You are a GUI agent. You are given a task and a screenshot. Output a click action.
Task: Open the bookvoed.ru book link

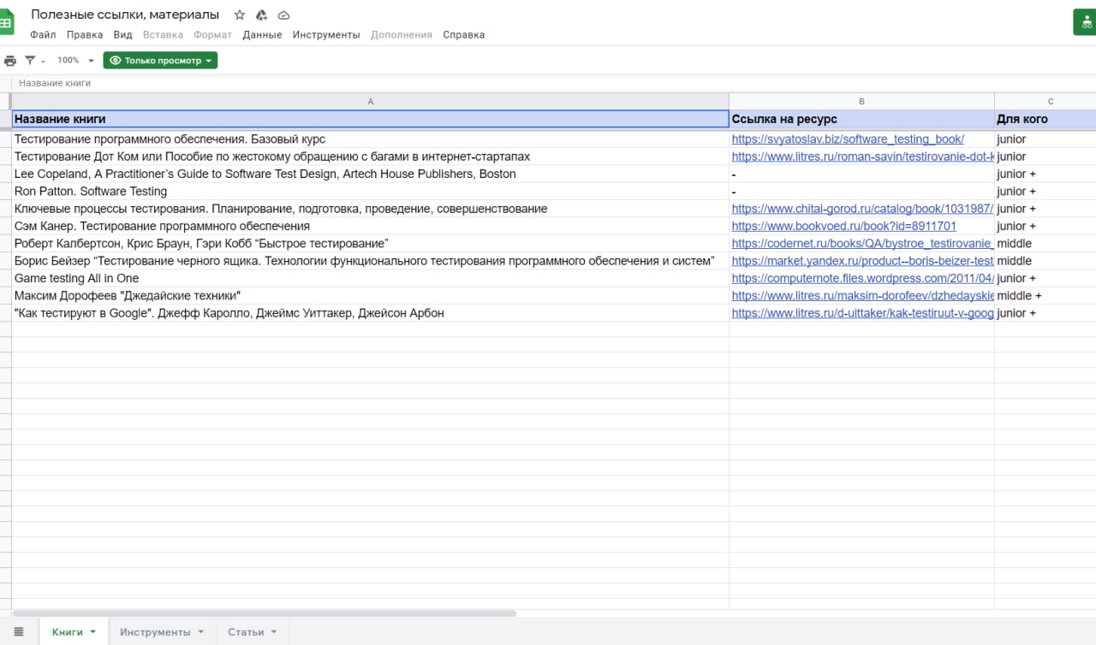(844, 226)
